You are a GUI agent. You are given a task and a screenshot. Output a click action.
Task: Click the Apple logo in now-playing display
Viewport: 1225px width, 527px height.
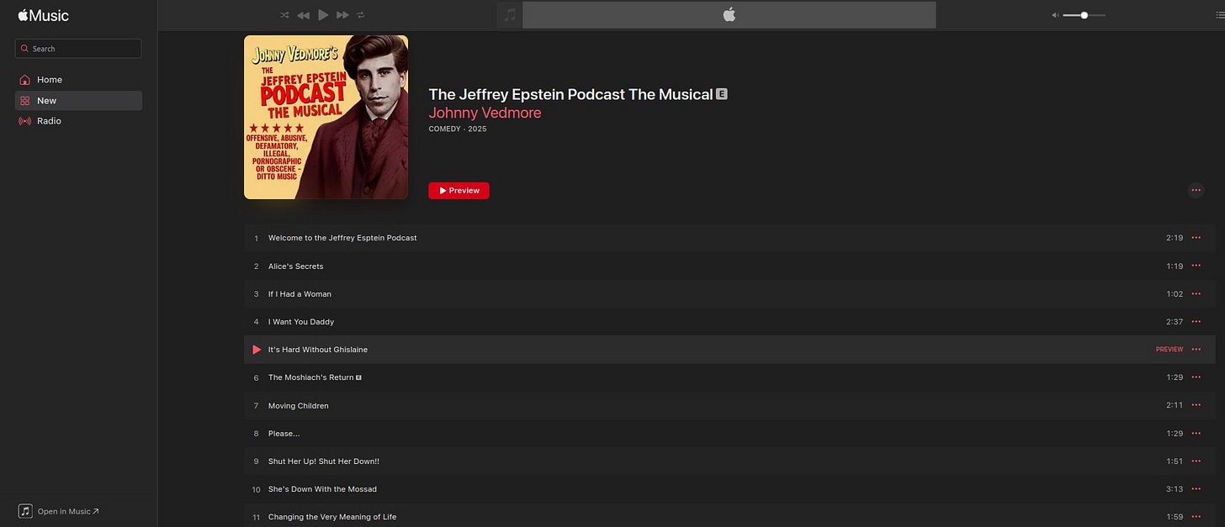(729, 14)
